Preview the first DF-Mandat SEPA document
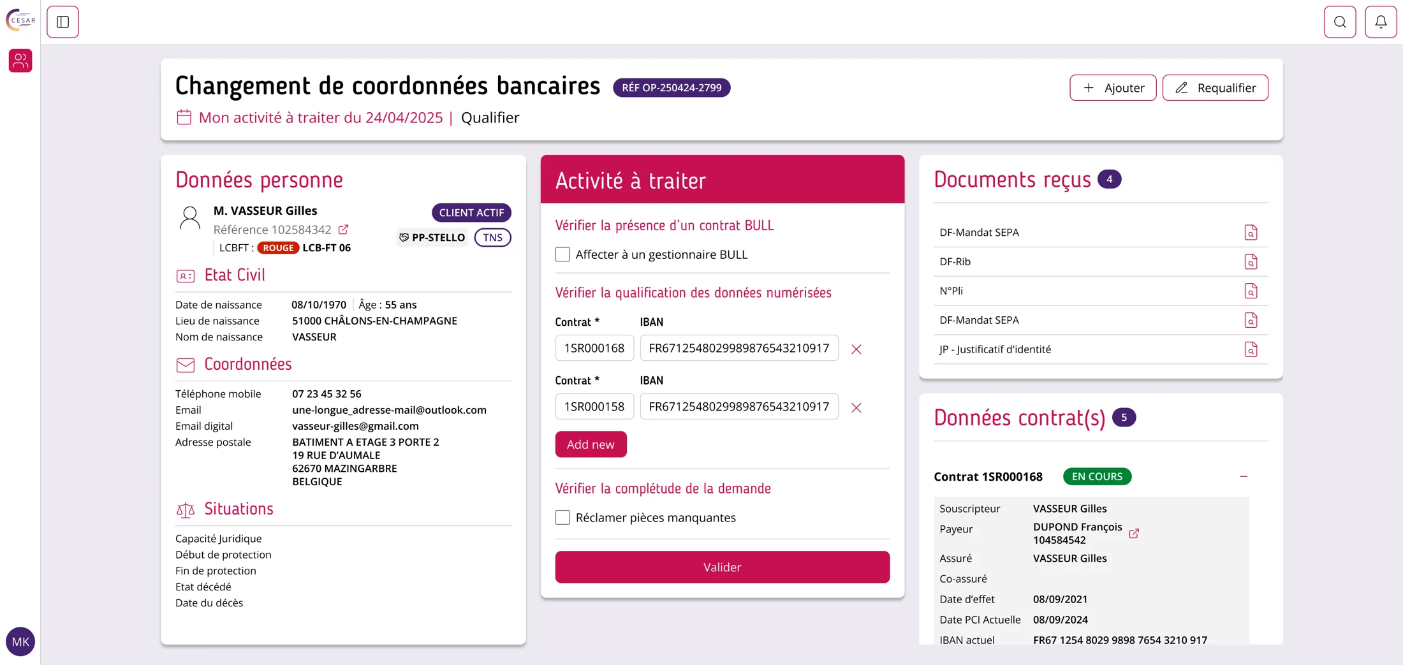This screenshot has height=665, width=1403. pyautogui.click(x=1251, y=232)
